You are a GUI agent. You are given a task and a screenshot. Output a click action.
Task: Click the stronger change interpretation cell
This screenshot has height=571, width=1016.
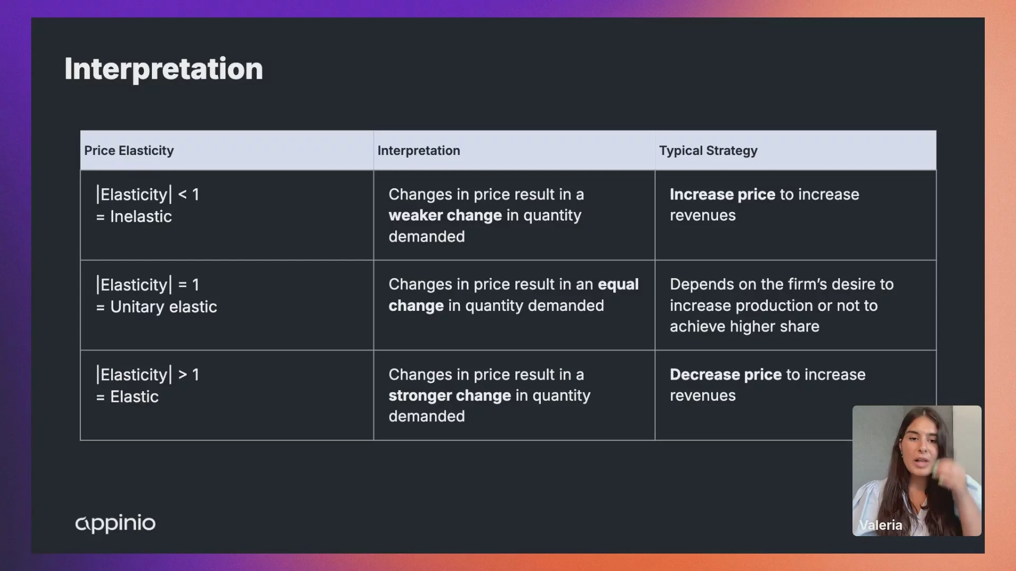click(514, 395)
